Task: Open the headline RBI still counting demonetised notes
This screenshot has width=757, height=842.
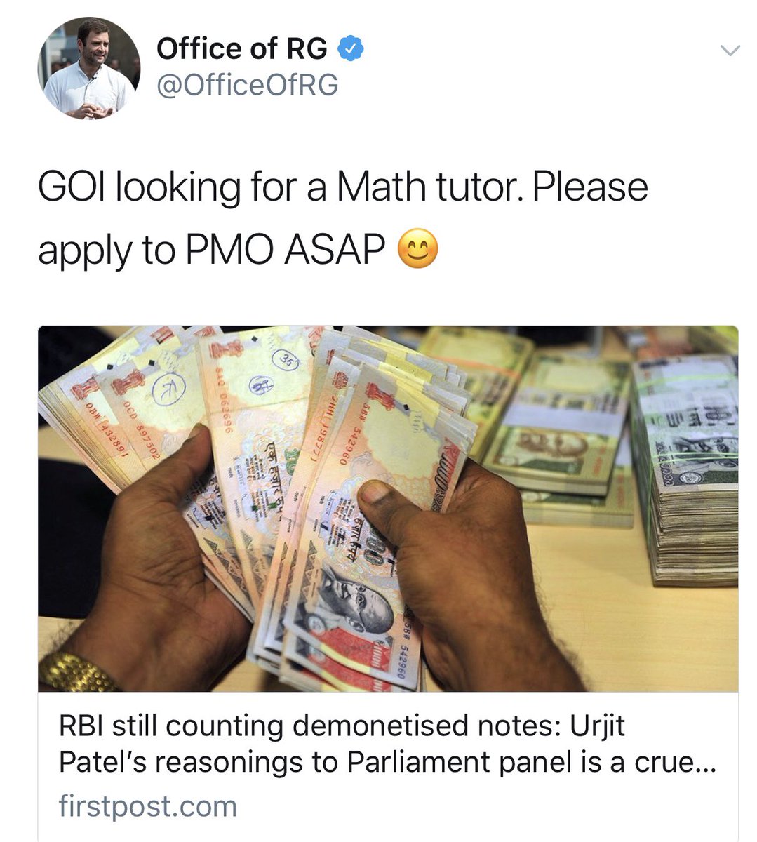Action: (x=342, y=726)
